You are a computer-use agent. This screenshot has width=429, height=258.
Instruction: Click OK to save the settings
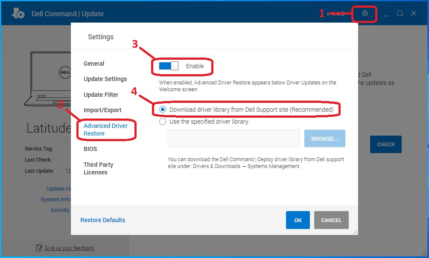click(298, 220)
